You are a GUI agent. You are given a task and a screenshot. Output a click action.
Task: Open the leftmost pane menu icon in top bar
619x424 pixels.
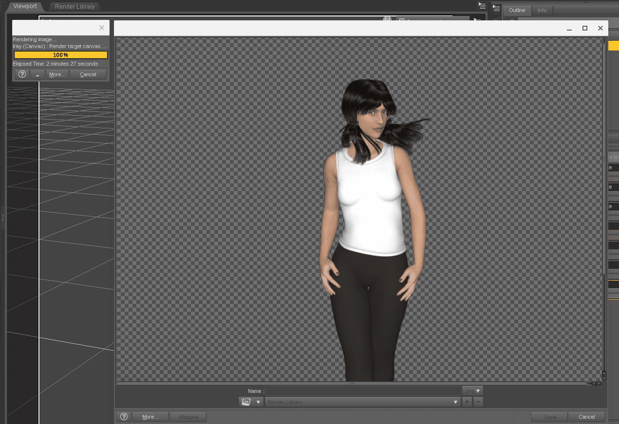[482, 6]
